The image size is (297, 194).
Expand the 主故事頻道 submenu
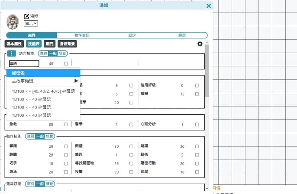pyautogui.click(x=43, y=81)
